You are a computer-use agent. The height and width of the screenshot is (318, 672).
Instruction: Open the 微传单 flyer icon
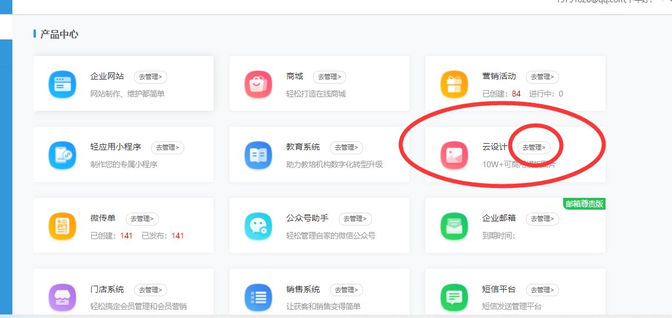62,226
